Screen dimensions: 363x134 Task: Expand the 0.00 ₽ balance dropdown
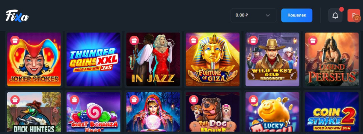tap(253, 15)
